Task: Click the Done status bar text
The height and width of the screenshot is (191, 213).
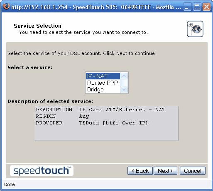Action: (10, 184)
